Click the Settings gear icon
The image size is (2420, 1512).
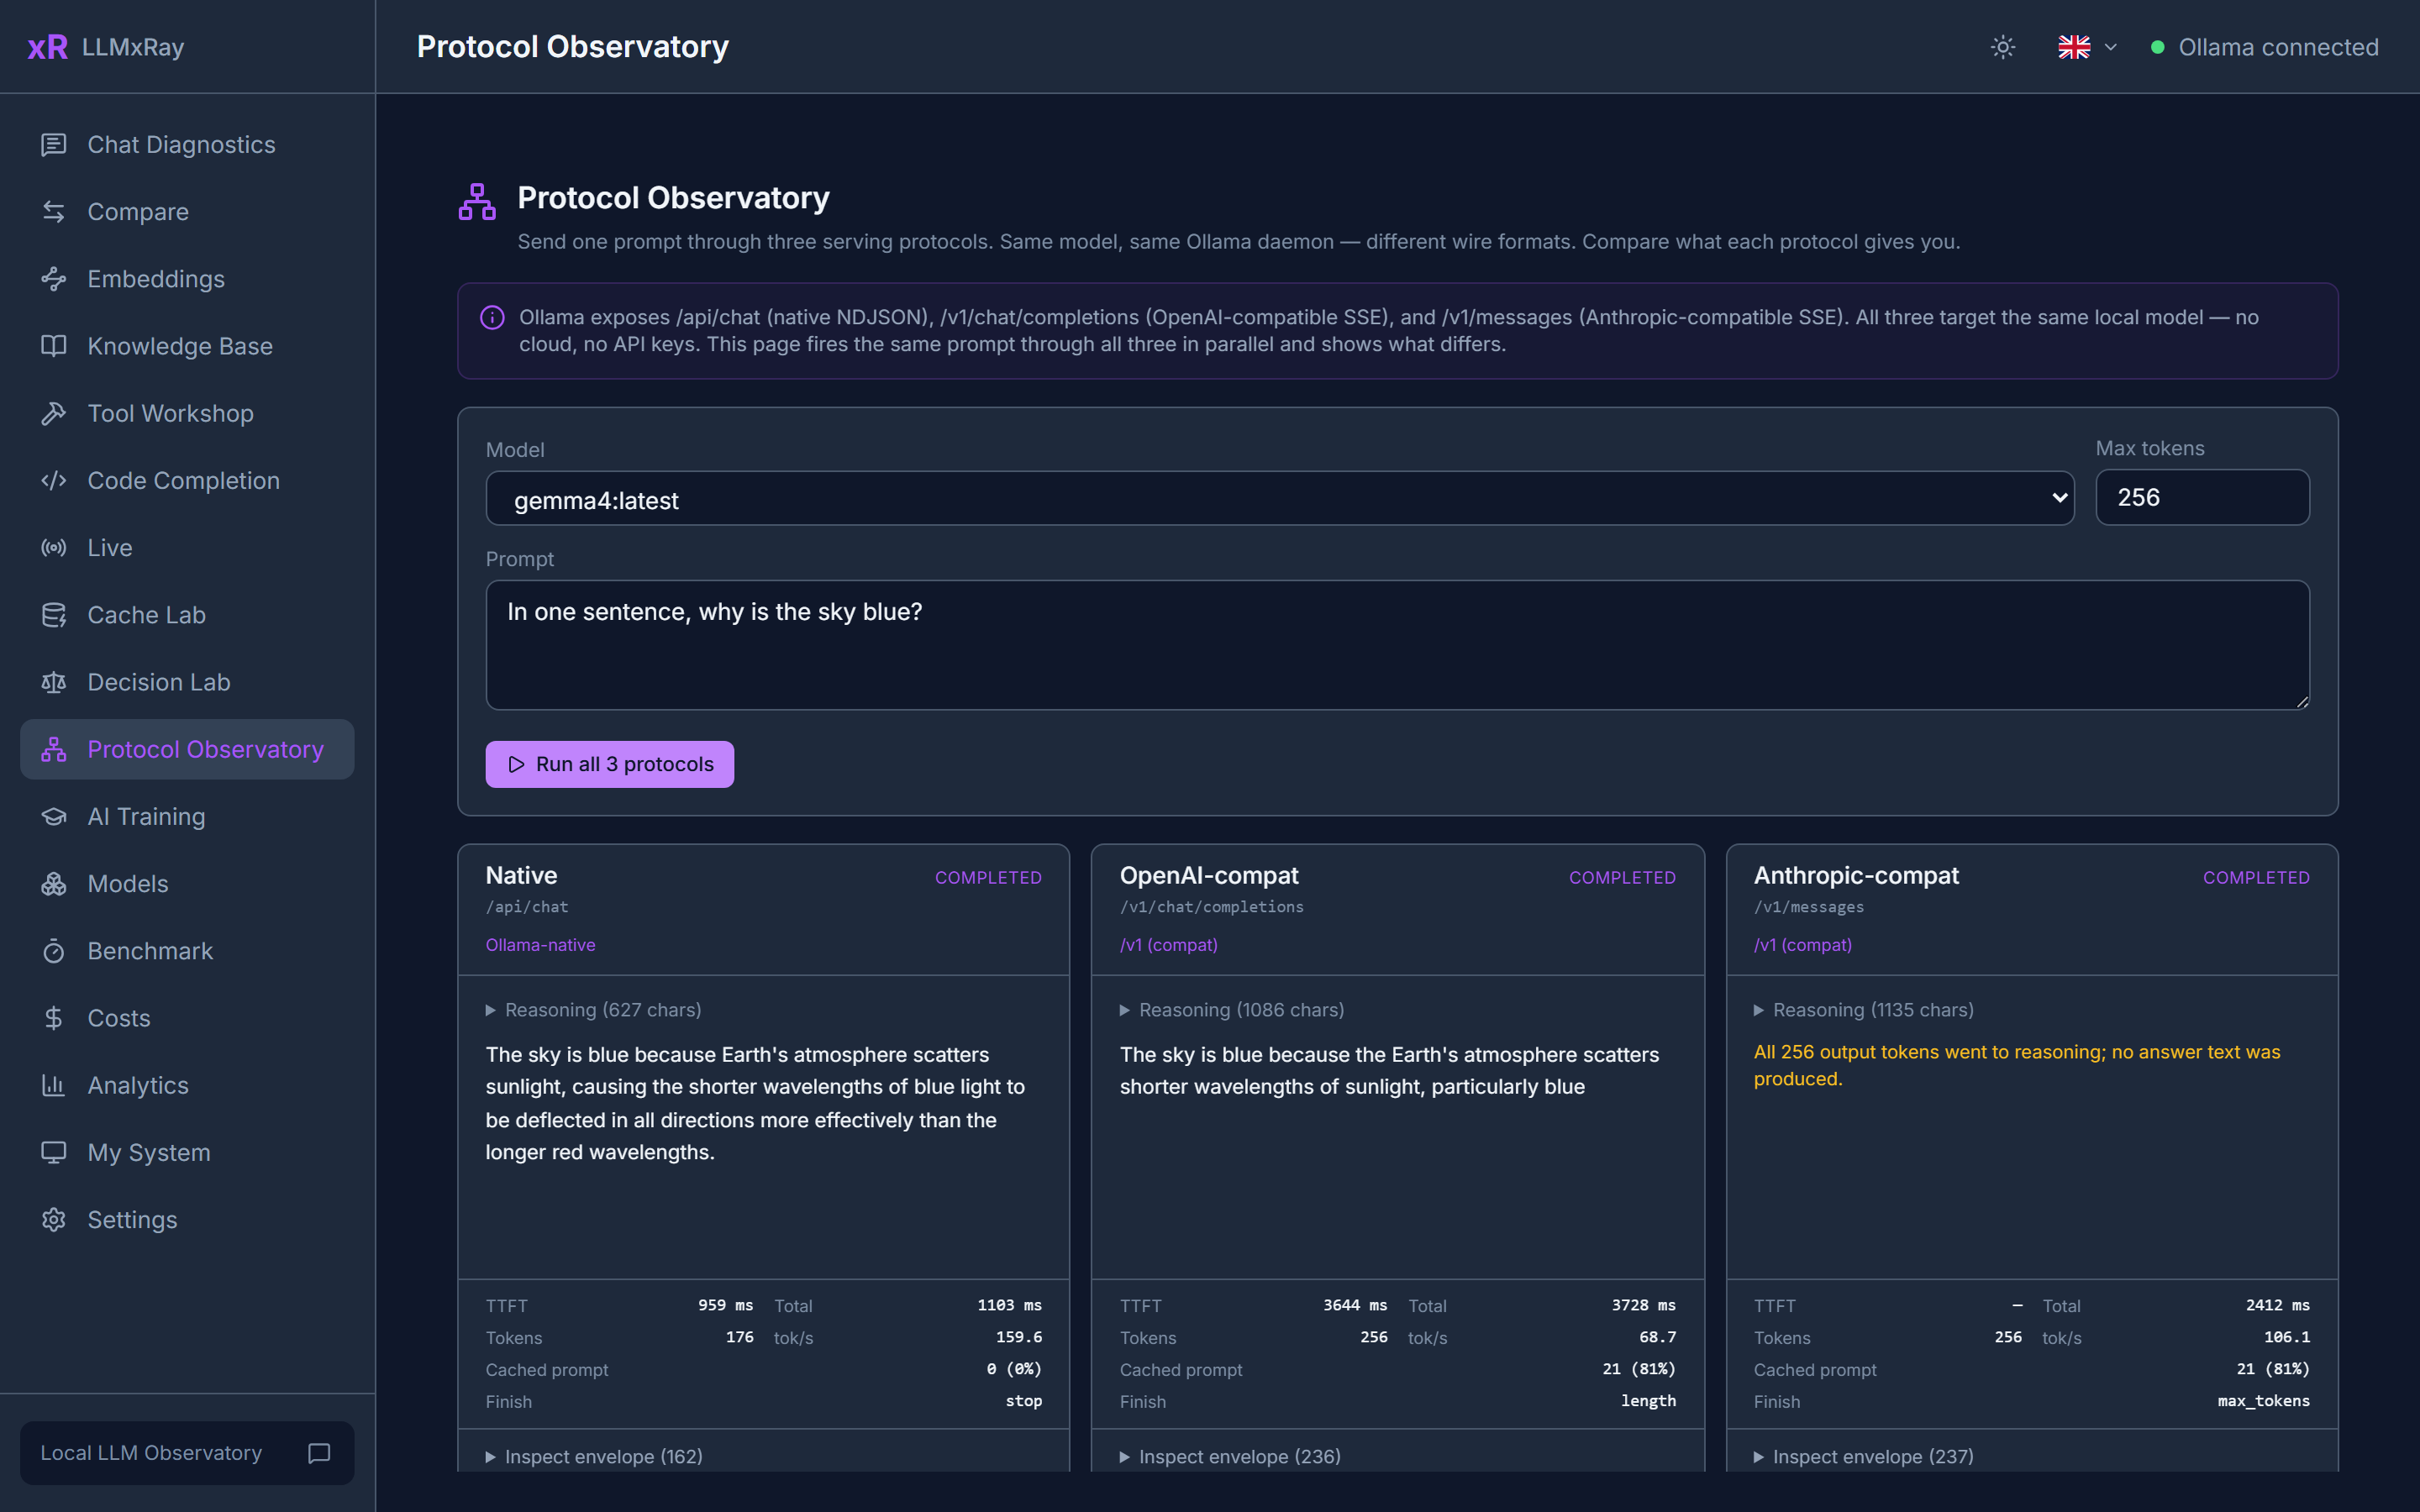54,1220
